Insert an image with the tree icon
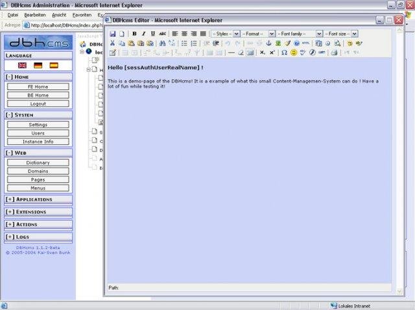Screen dimensions: 415x310 (x=278, y=43)
